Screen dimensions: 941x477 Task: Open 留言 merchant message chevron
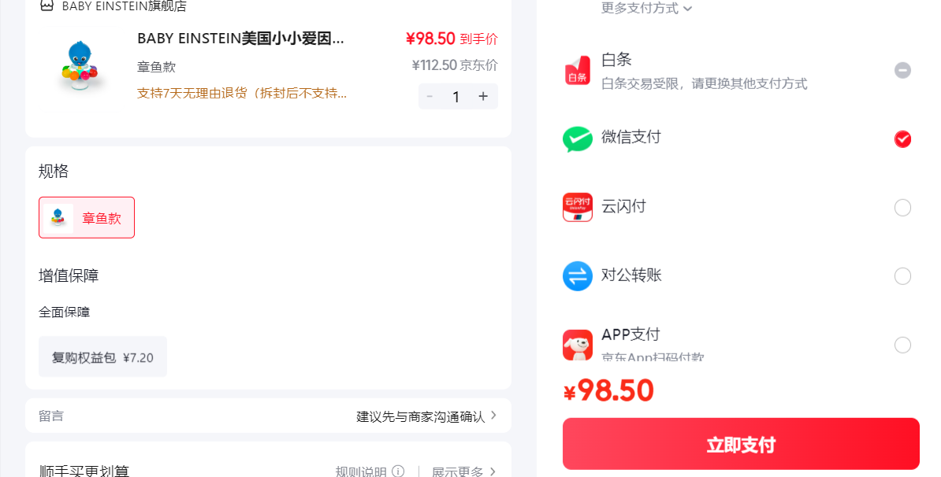[493, 416]
